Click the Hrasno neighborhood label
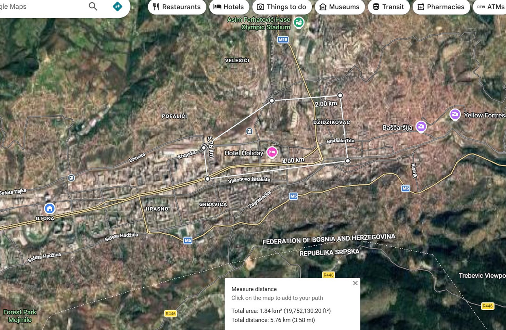Screen dimensions: 506x330 [x=157, y=209]
